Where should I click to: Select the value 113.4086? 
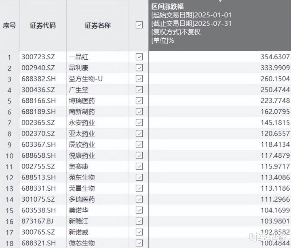(x=275, y=177)
